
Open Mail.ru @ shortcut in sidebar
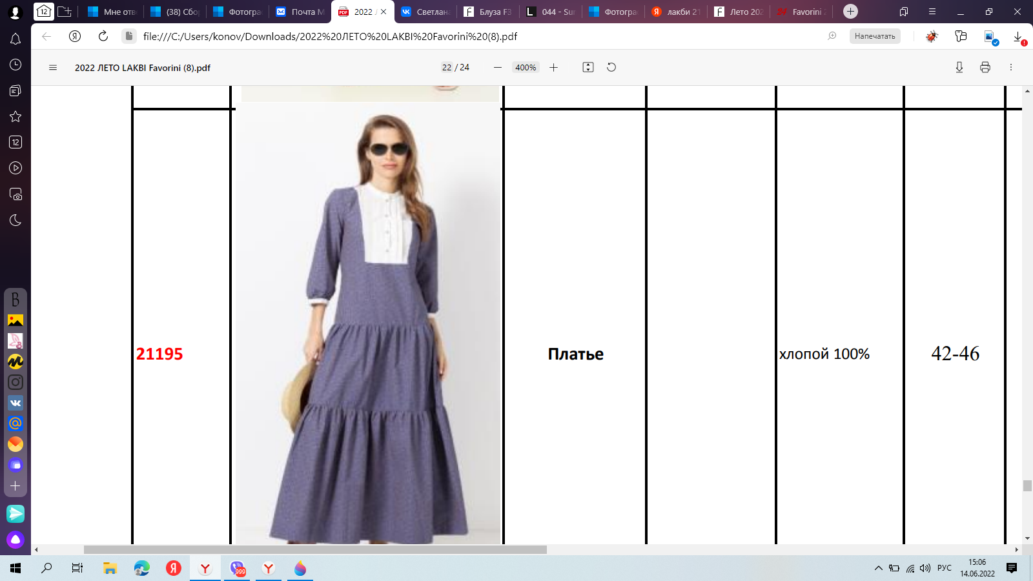pos(15,423)
